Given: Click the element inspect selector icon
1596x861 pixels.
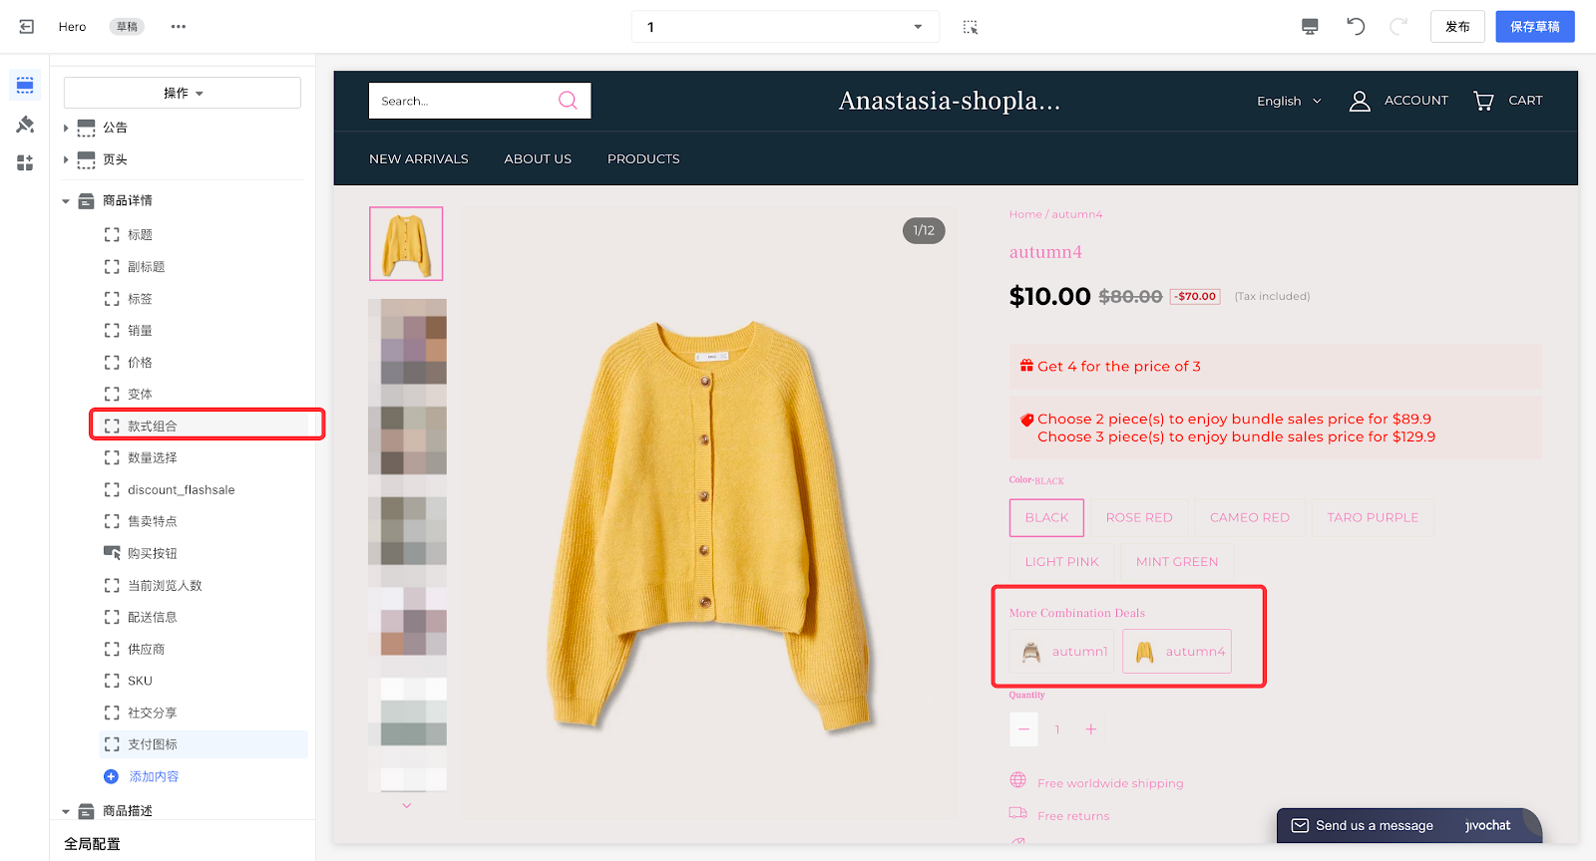Looking at the screenshot, I should [x=970, y=27].
